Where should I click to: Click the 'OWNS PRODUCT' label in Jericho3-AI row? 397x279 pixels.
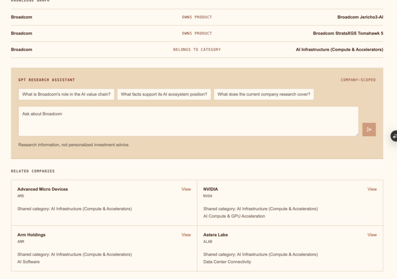pos(197,17)
